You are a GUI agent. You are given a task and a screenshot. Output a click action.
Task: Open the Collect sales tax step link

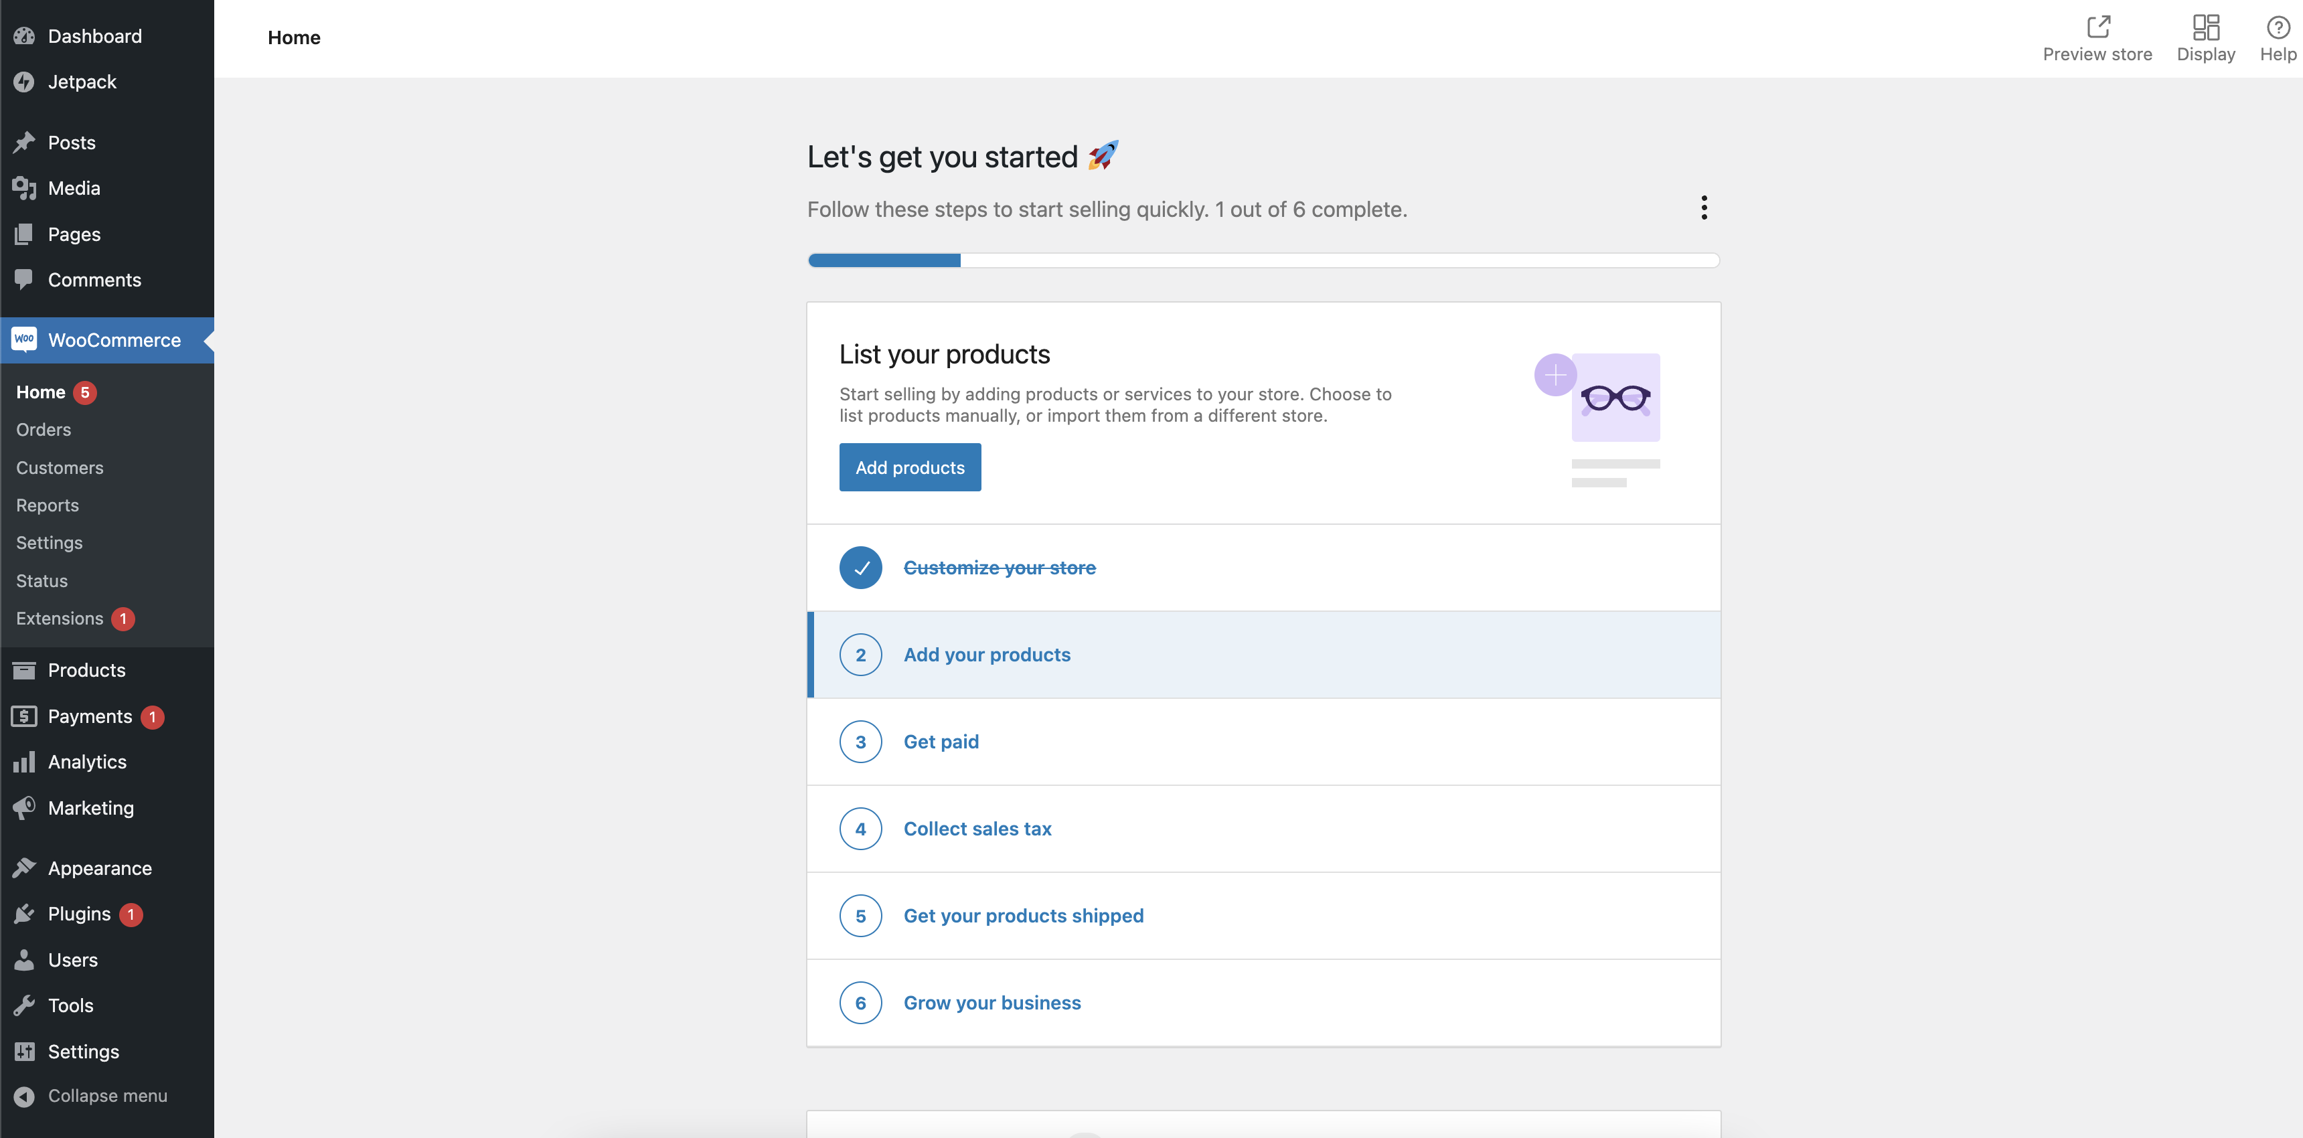[x=977, y=829]
